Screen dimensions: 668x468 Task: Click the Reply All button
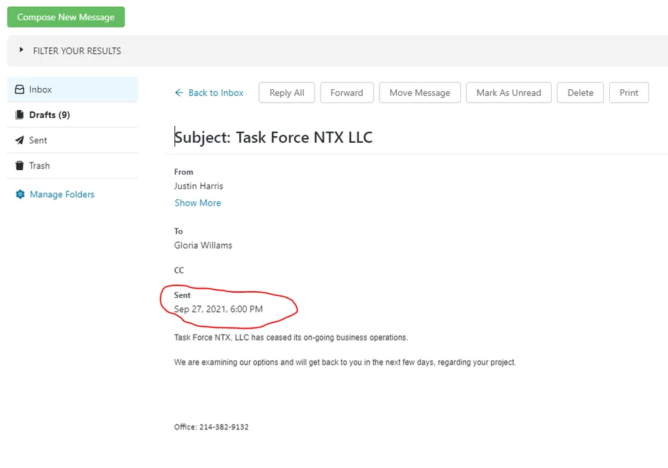(x=287, y=93)
